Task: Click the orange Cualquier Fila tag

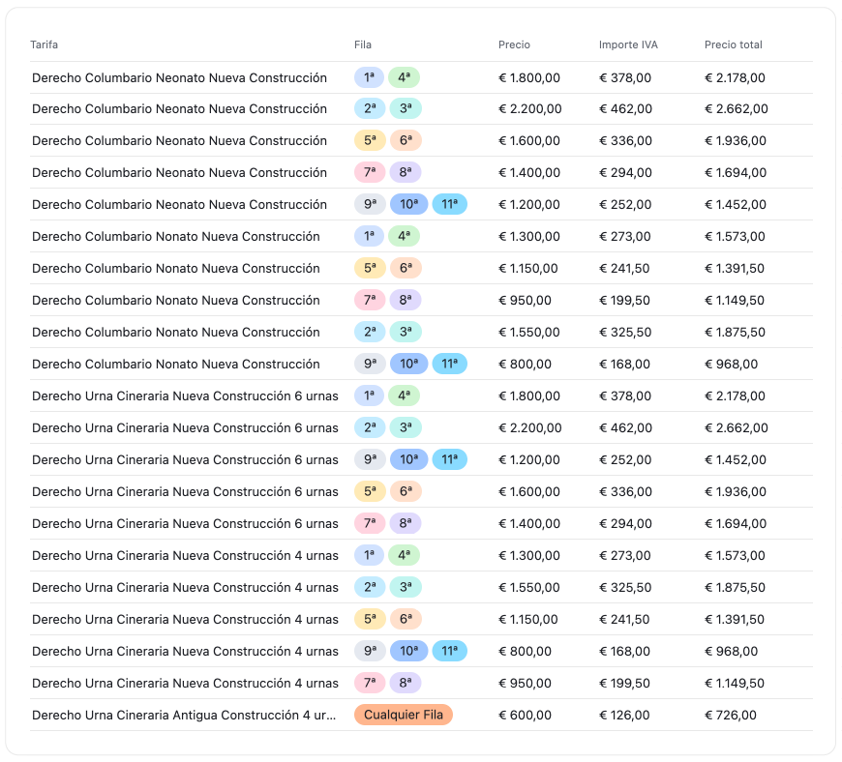Action: pyautogui.click(x=403, y=715)
